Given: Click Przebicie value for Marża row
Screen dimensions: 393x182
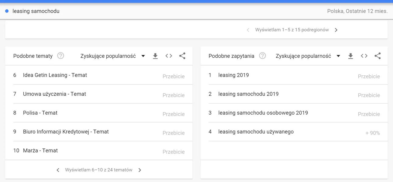Looking at the screenshot, I should 173,152.
